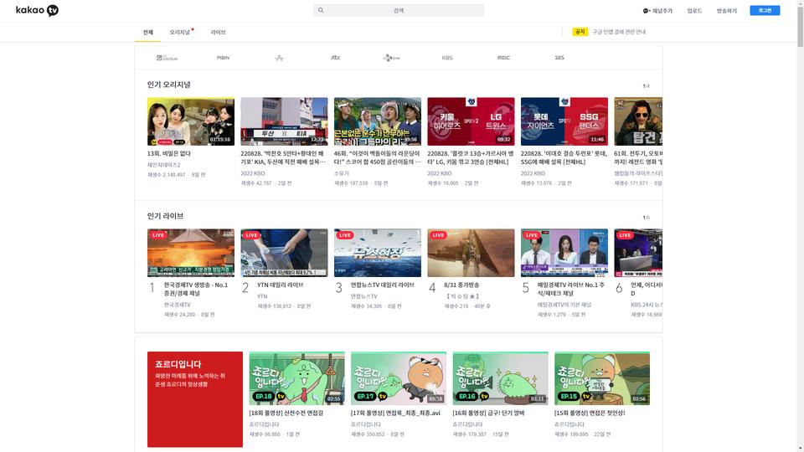Screen dimensions: 804x452
Task: Open the Channel A logo
Action: [279, 58]
